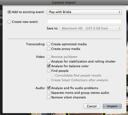Check Analyze for stabilization and rolling shutter
This screenshot has height=115, width=128.
[x=49, y=61]
